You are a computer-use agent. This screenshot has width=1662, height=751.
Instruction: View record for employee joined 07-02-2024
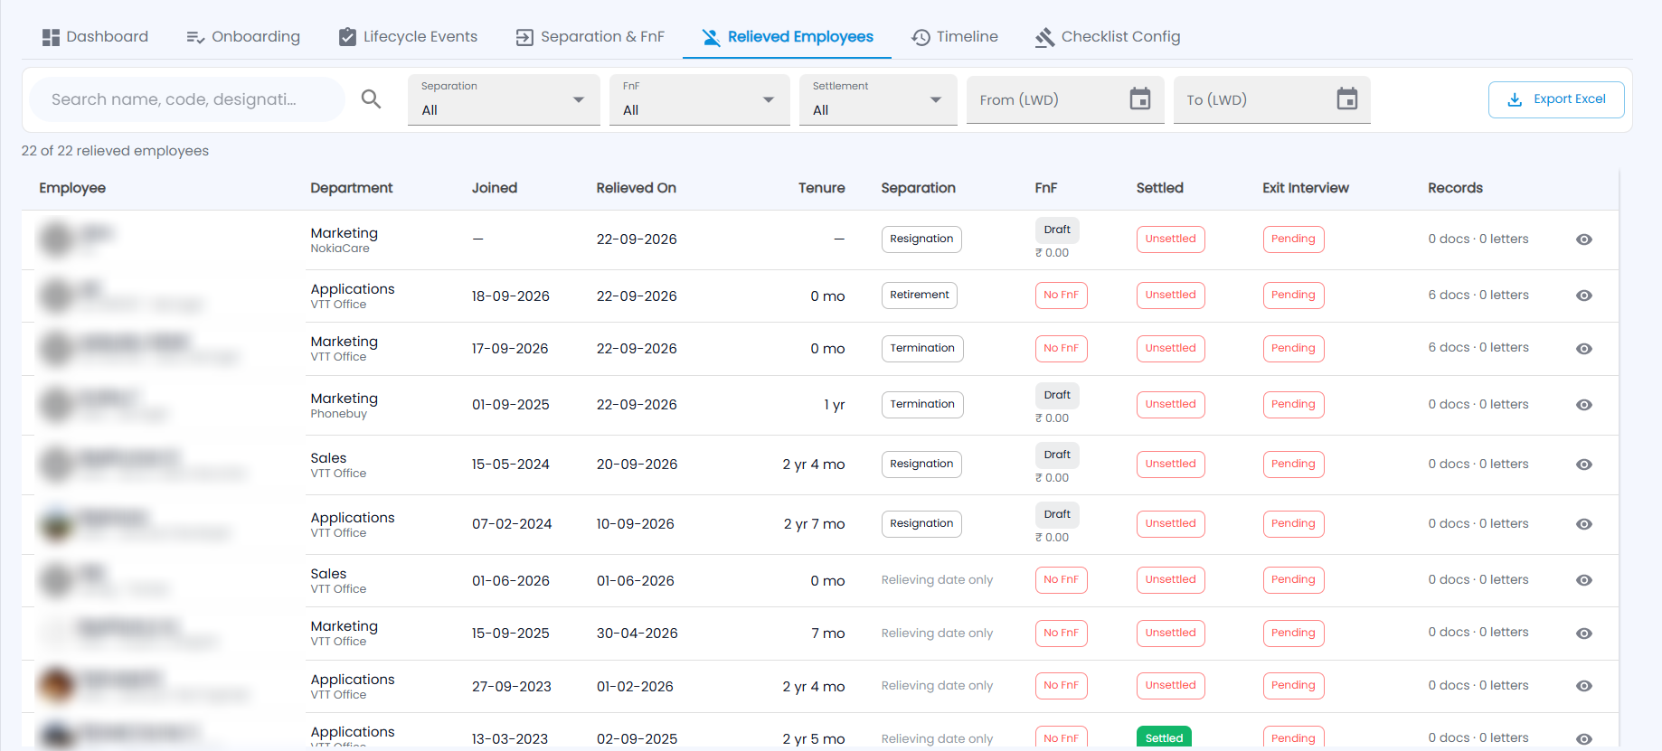point(1584,524)
